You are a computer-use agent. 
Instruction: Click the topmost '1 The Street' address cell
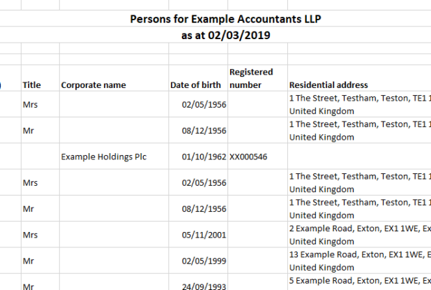[x=358, y=104]
